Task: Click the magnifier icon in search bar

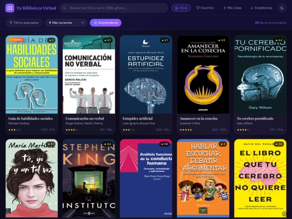Action: coord(65,8)
